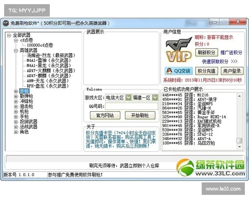Viewport: 249px width, 199px height.
Task: Collapse the cf点卷 tree node
Action: (x=16, y=41)
